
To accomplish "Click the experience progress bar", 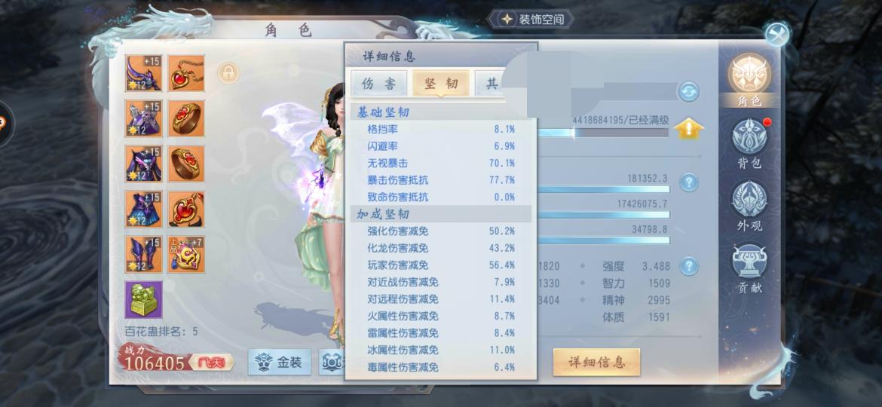I will click(602, 133).
